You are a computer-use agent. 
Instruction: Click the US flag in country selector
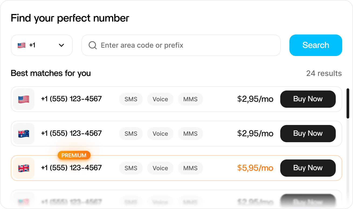click(x=22, y=45)
